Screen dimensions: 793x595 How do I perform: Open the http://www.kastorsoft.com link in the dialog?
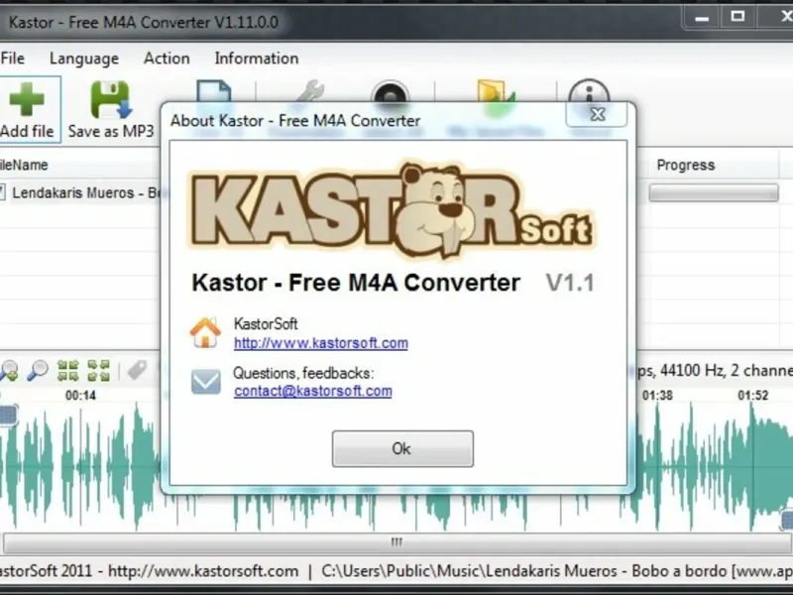tap(320, 343)
